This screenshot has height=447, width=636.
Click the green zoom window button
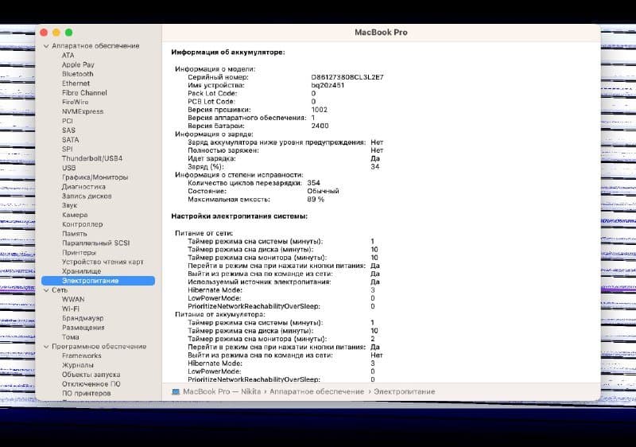pos(69,33)
